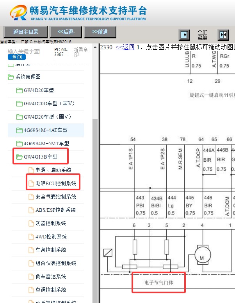Click page icon beside 车身控制系统
The height and width of the screenshot is (303, 235).
(31, 250)
